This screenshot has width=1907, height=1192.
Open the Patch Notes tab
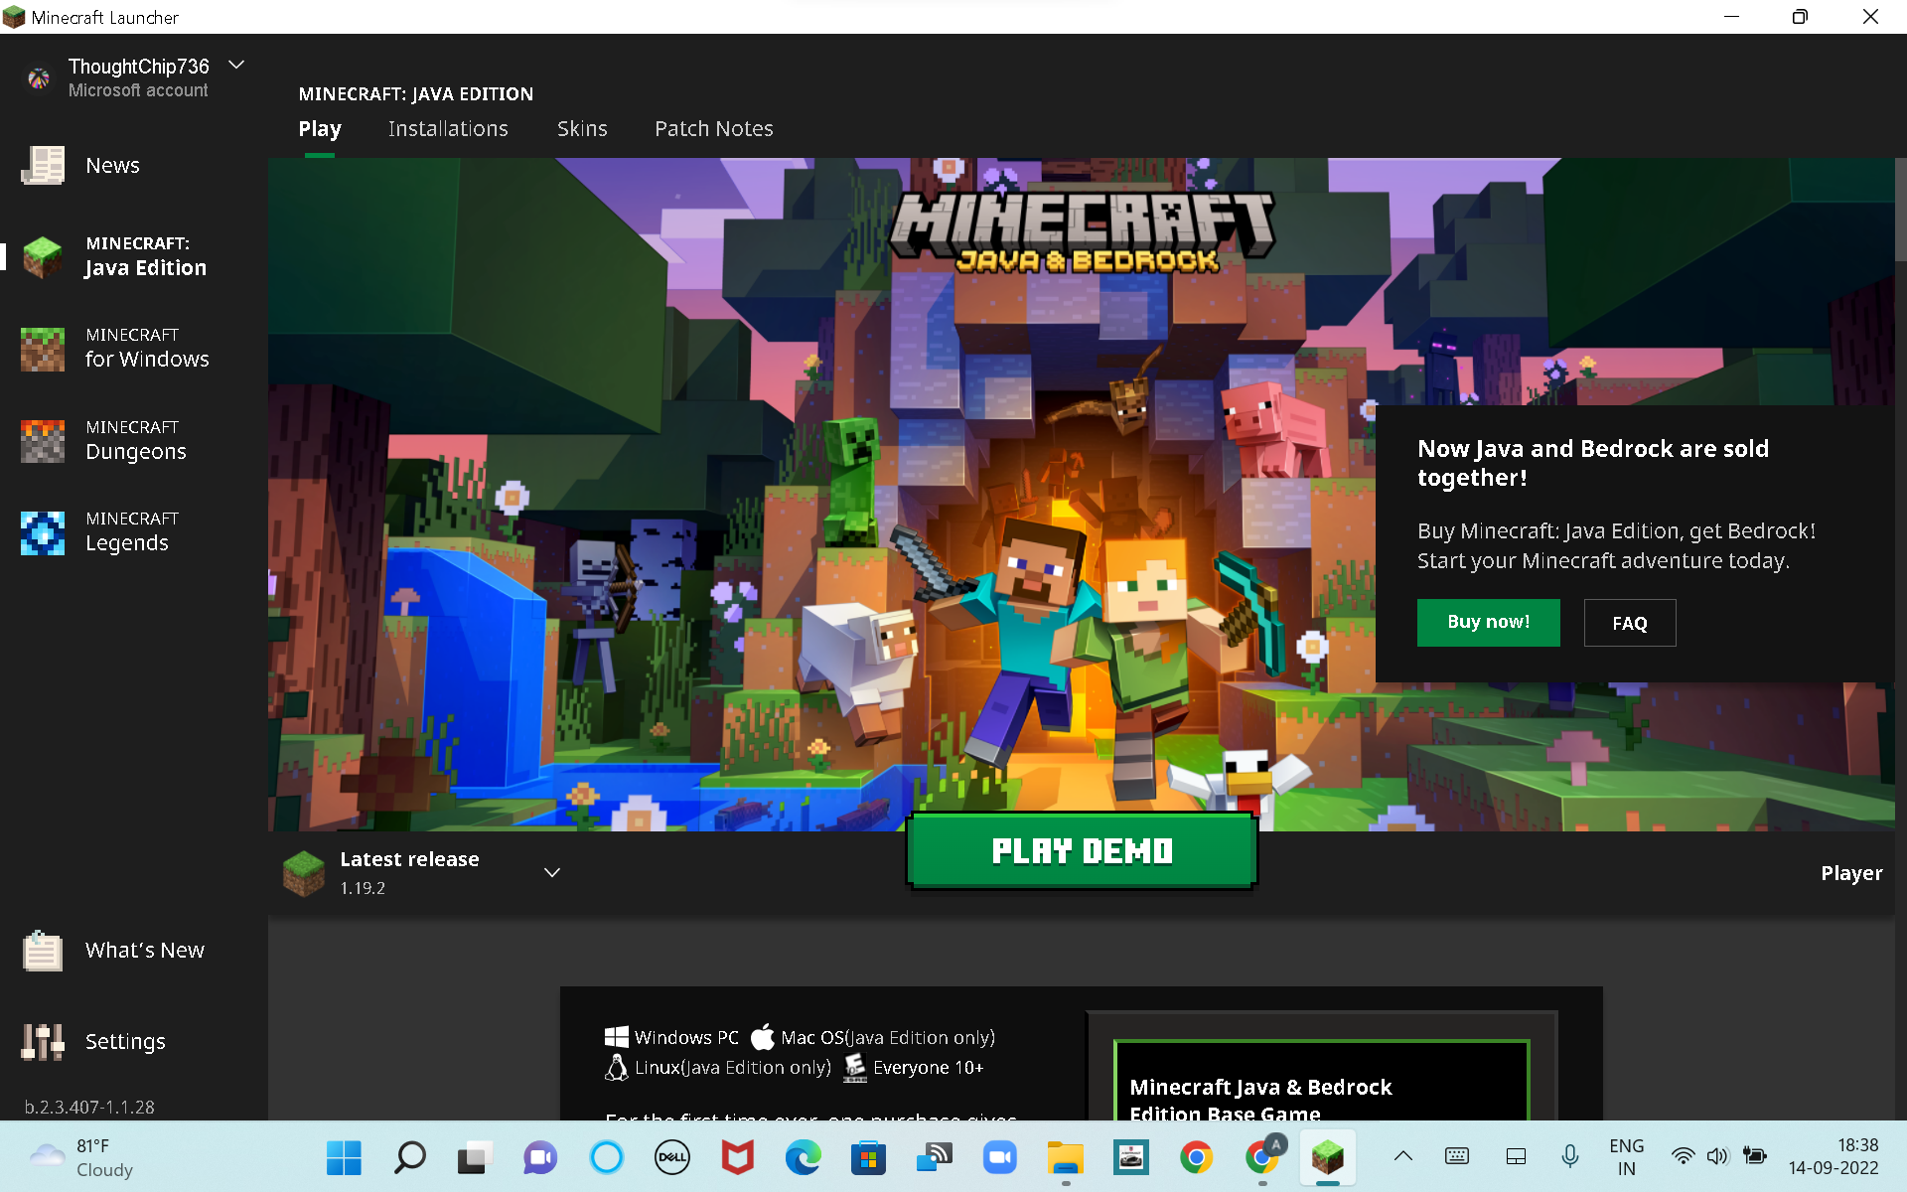pos(713,129)
